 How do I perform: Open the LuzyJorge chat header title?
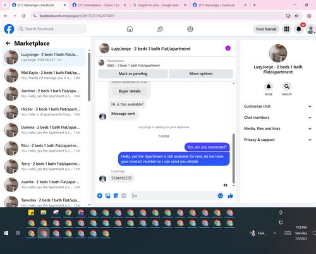(151, 49)
